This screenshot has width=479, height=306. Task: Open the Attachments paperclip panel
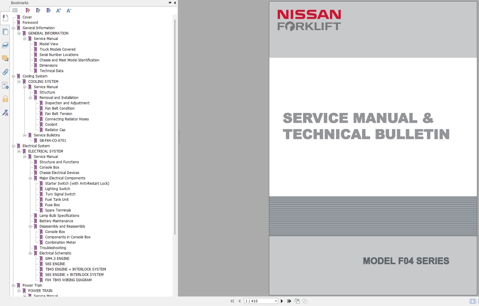click(5, 72)
